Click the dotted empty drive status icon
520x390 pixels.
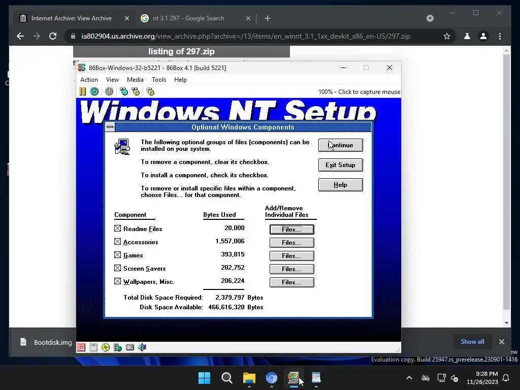tap(93, 347)
